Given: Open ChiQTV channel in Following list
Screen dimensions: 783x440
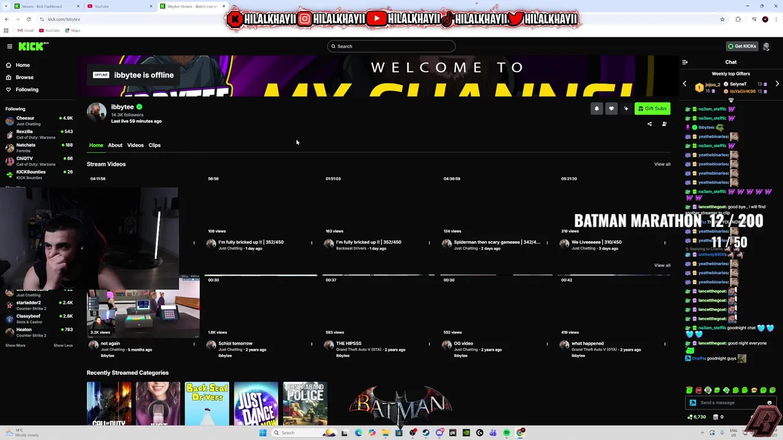Looking at the screenshot, I should click(x=39, y=161).
